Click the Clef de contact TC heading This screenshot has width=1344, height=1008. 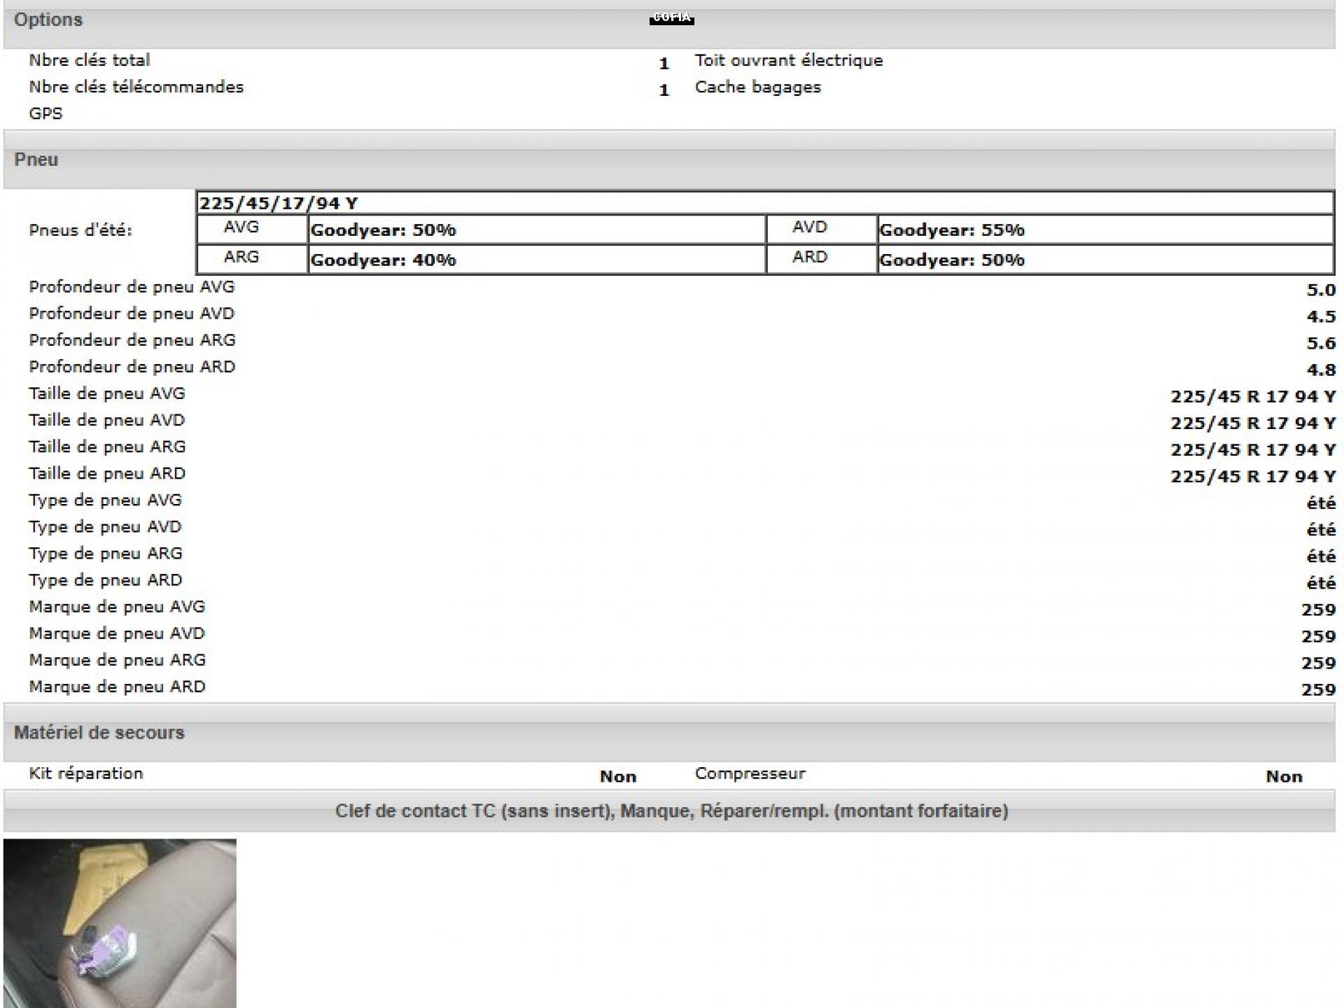[x=671, y=811]
